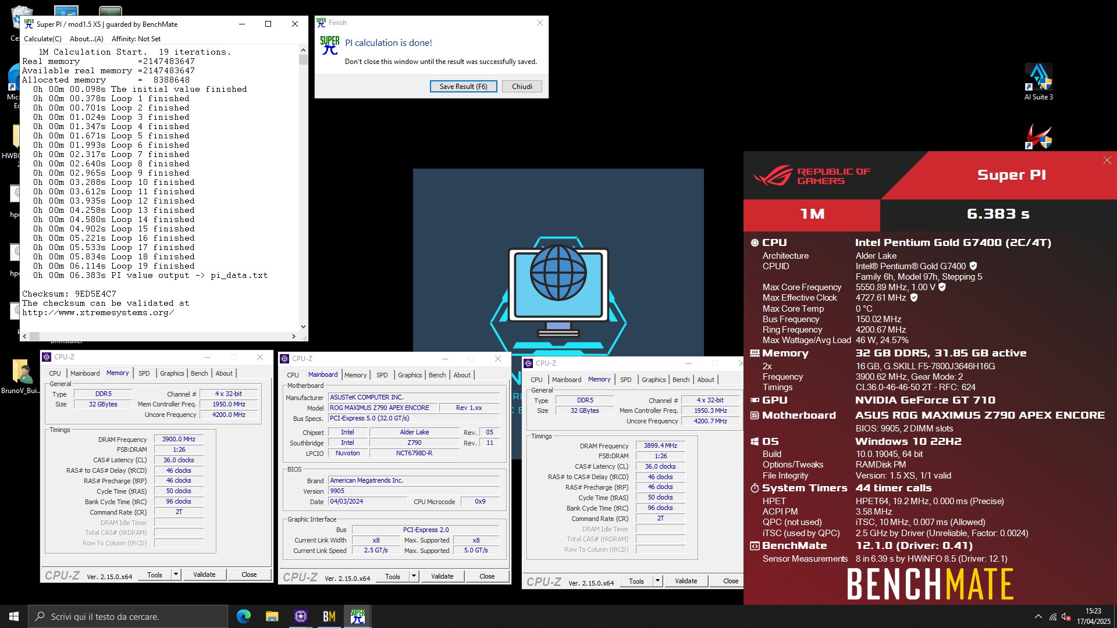This screenshot has width=1117, height=628.
Task: Close the BenchMate result panel
Action: 1107,160
